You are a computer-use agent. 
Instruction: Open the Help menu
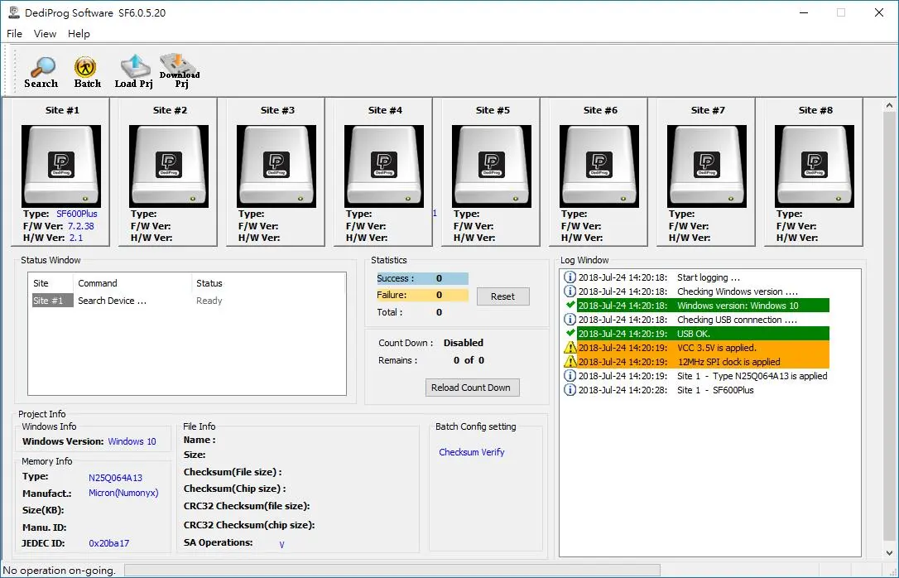(79, 34)
